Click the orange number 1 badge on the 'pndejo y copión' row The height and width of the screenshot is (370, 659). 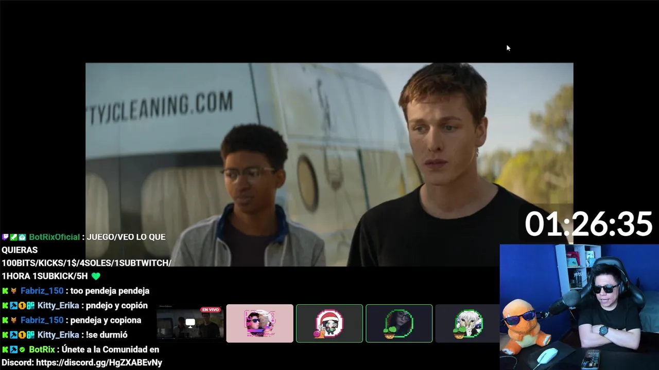point(22,305)
